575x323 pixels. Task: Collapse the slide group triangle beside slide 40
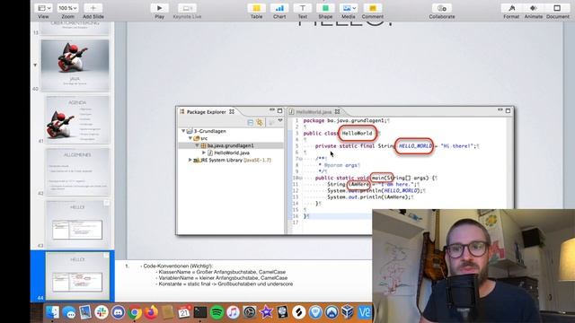tap(35, 65)
